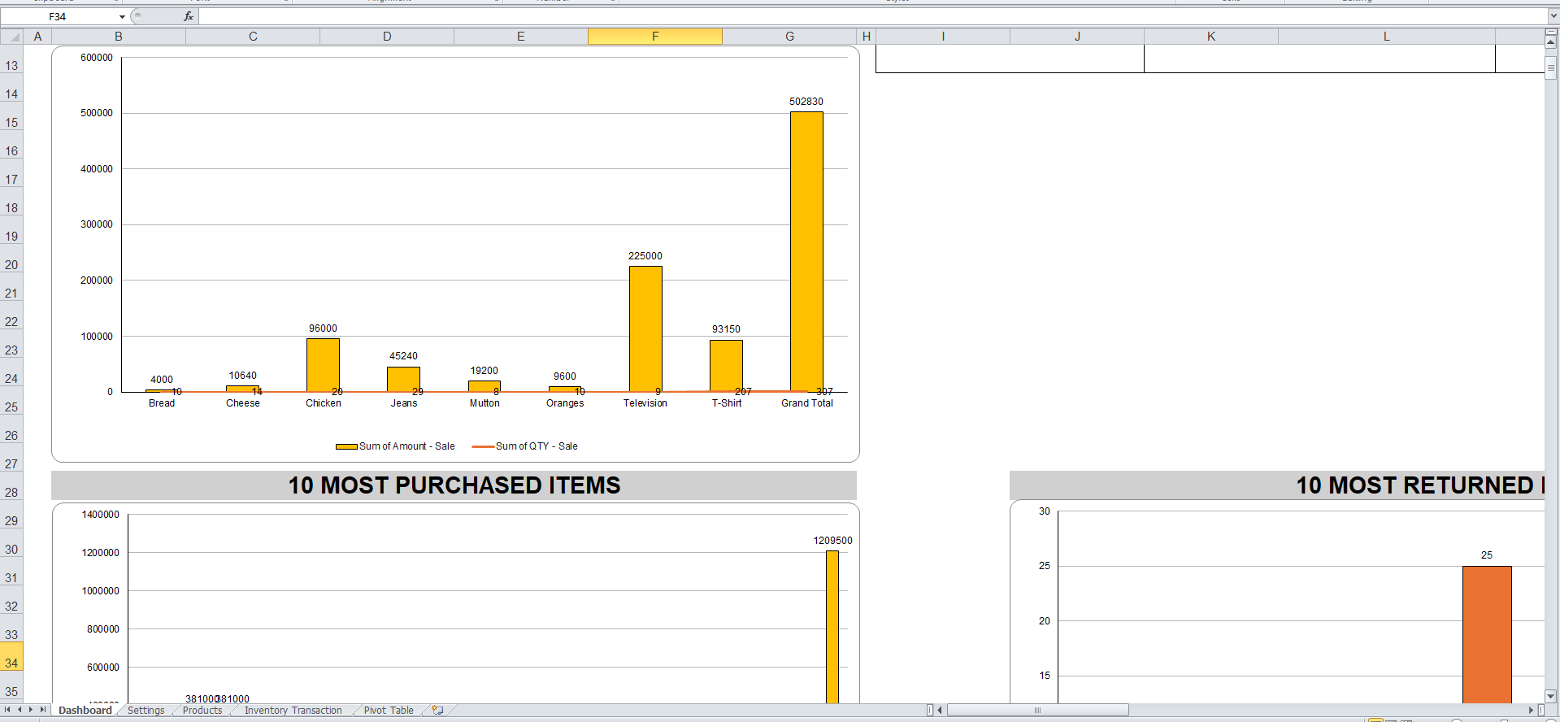Jump to the last sheet tab arrow

(43, 710)
